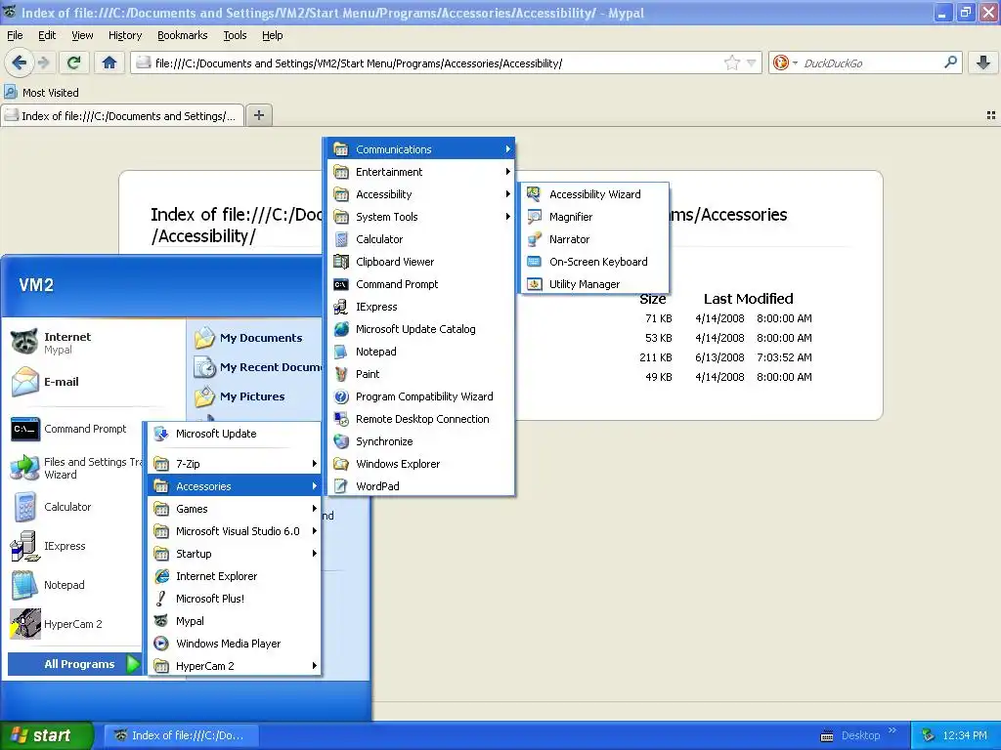Open a new tab with the plus button
Screen dimensions: 1001x750
[x=258, y=115]
